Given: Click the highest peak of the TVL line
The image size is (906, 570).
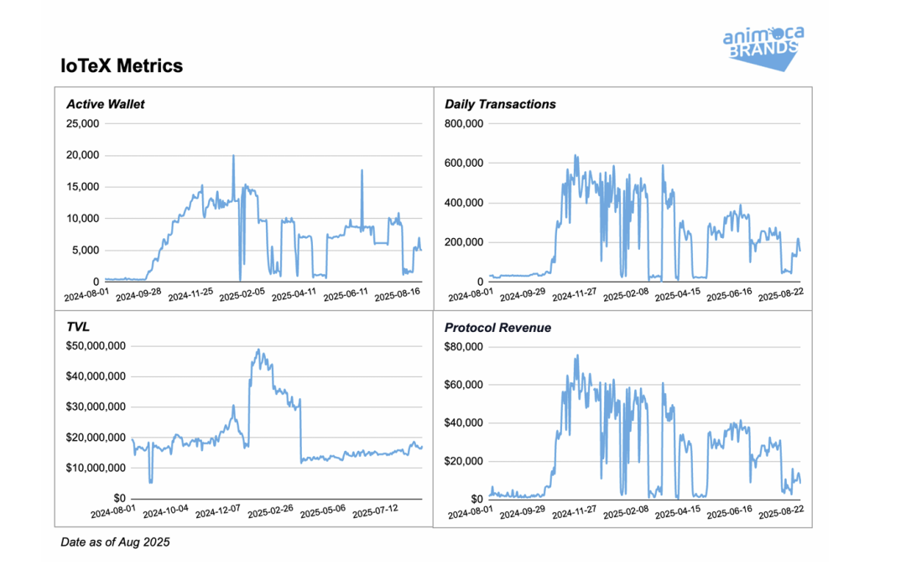Looking at the screenshot, I should (x=258, y=350).
